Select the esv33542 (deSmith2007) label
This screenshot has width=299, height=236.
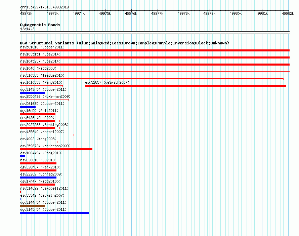point(42,195)
